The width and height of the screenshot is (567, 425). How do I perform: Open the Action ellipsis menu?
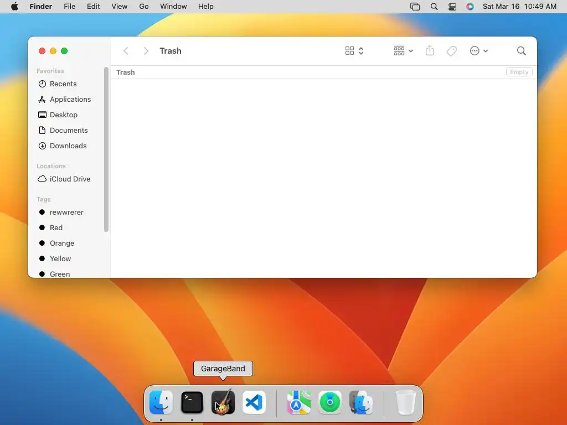click(x=479, y=51)
